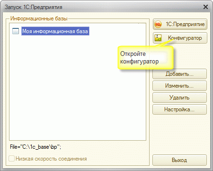213x171 pixels.
Task: Click the red 1C logo icon
Action: click(158, 24)
